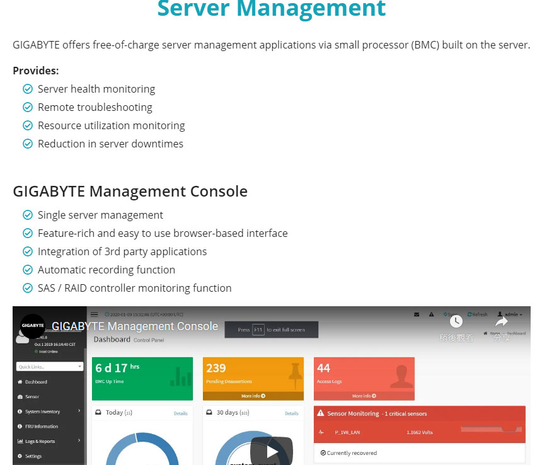The width and height of the screenshot is (542, 465).
Task: Click the 'Provides:' label
Action: tap(35, 71)
